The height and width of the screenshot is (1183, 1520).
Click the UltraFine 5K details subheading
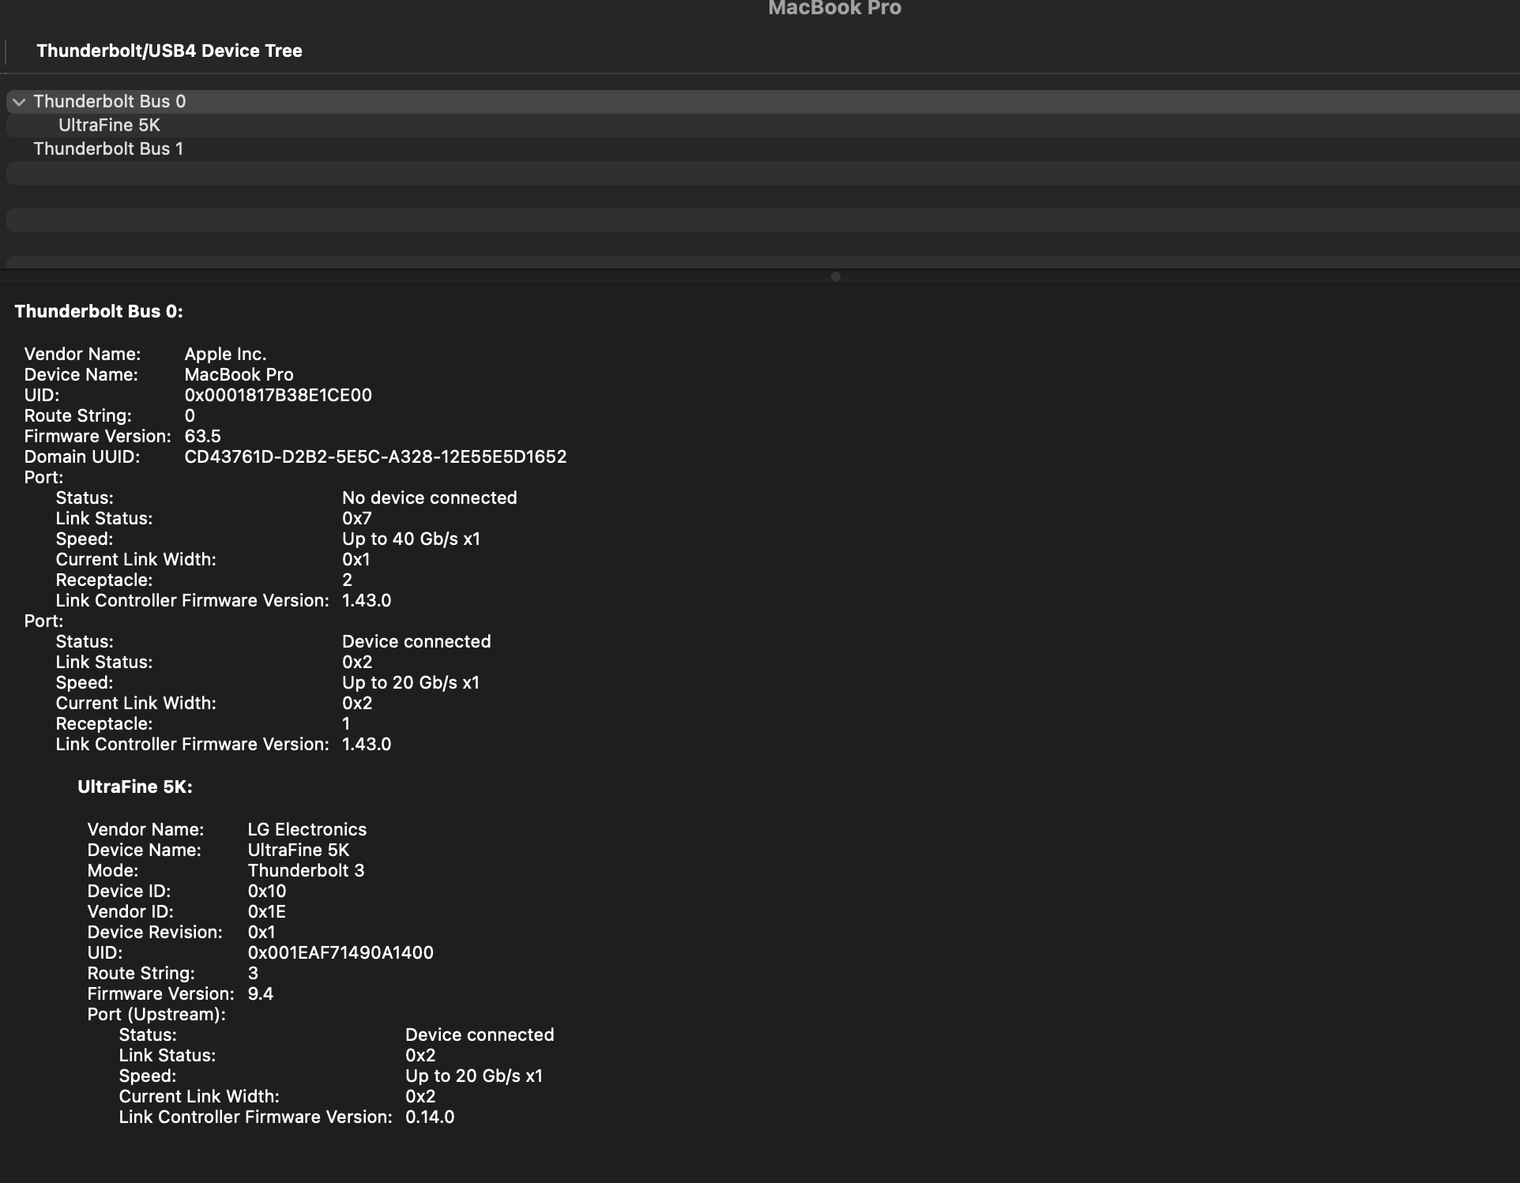pos(135,787)
